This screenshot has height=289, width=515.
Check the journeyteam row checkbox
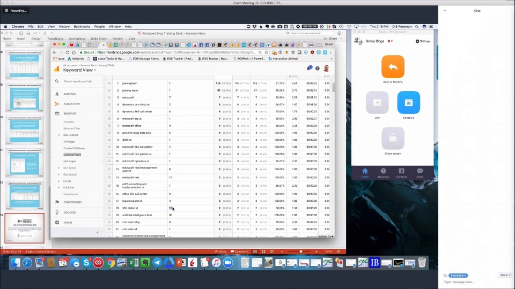point(109,83)
